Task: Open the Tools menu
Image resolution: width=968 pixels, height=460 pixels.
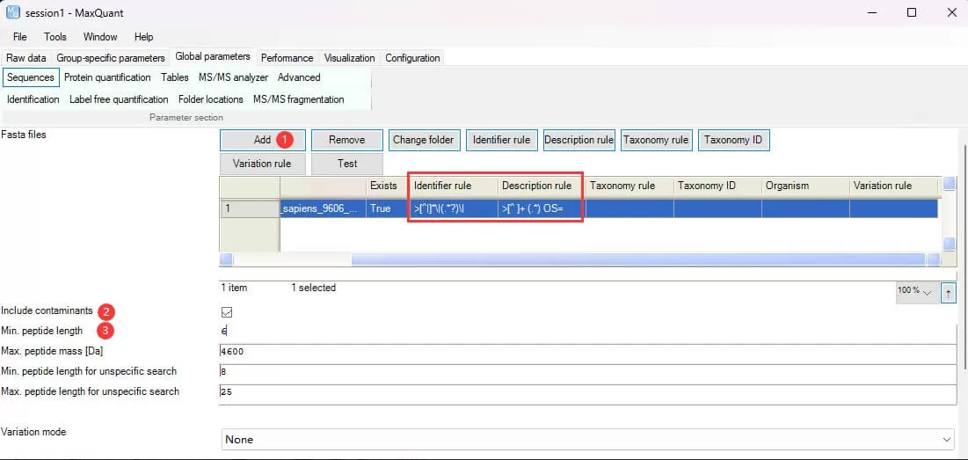Action: [55, 37]
